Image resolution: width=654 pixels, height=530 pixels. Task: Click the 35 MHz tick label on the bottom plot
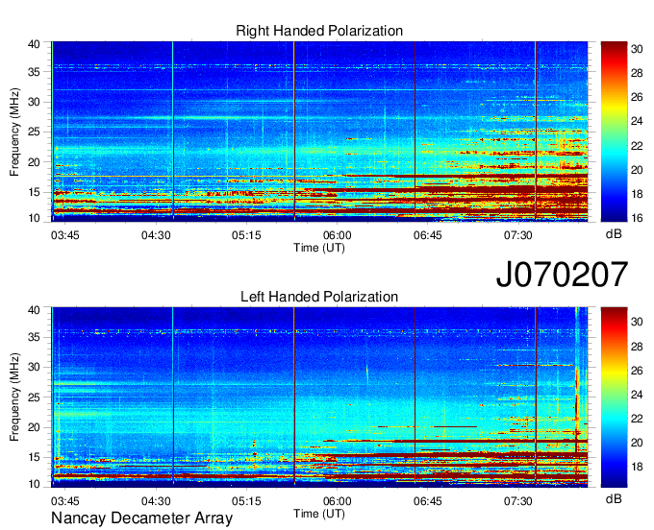point(34,337)
